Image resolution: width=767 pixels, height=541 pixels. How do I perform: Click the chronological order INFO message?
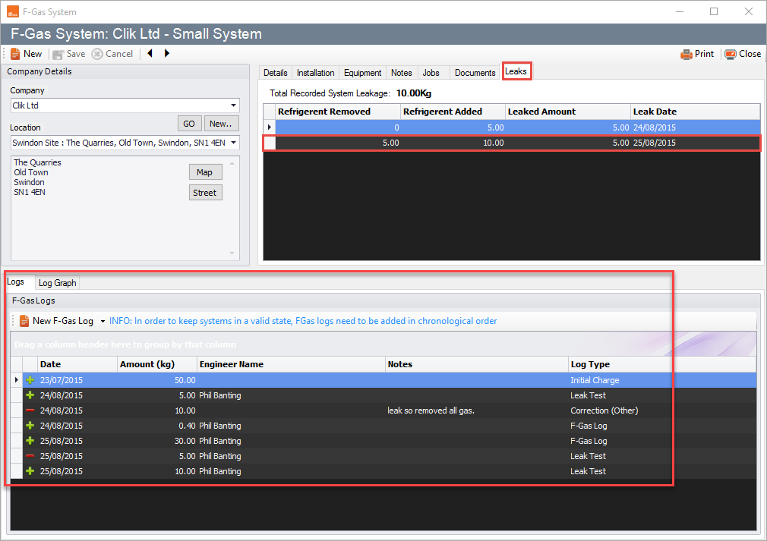click(x=303, y=321)
